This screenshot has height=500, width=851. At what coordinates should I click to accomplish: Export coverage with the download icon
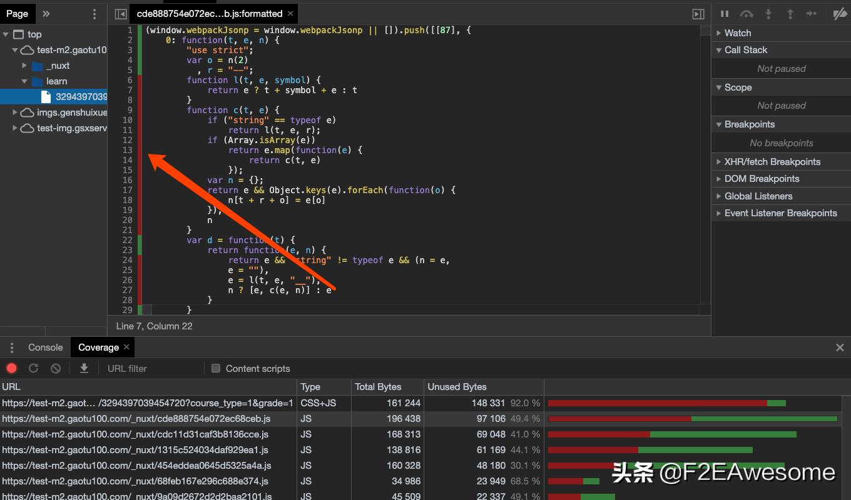84,369
